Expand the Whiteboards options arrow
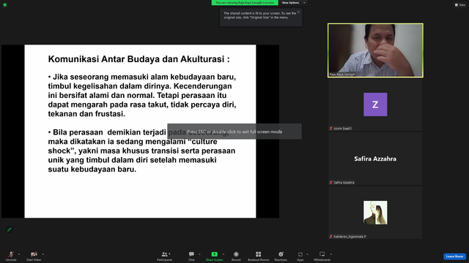The height and width of the screenshot is (263, 469). tap(331, 254)
